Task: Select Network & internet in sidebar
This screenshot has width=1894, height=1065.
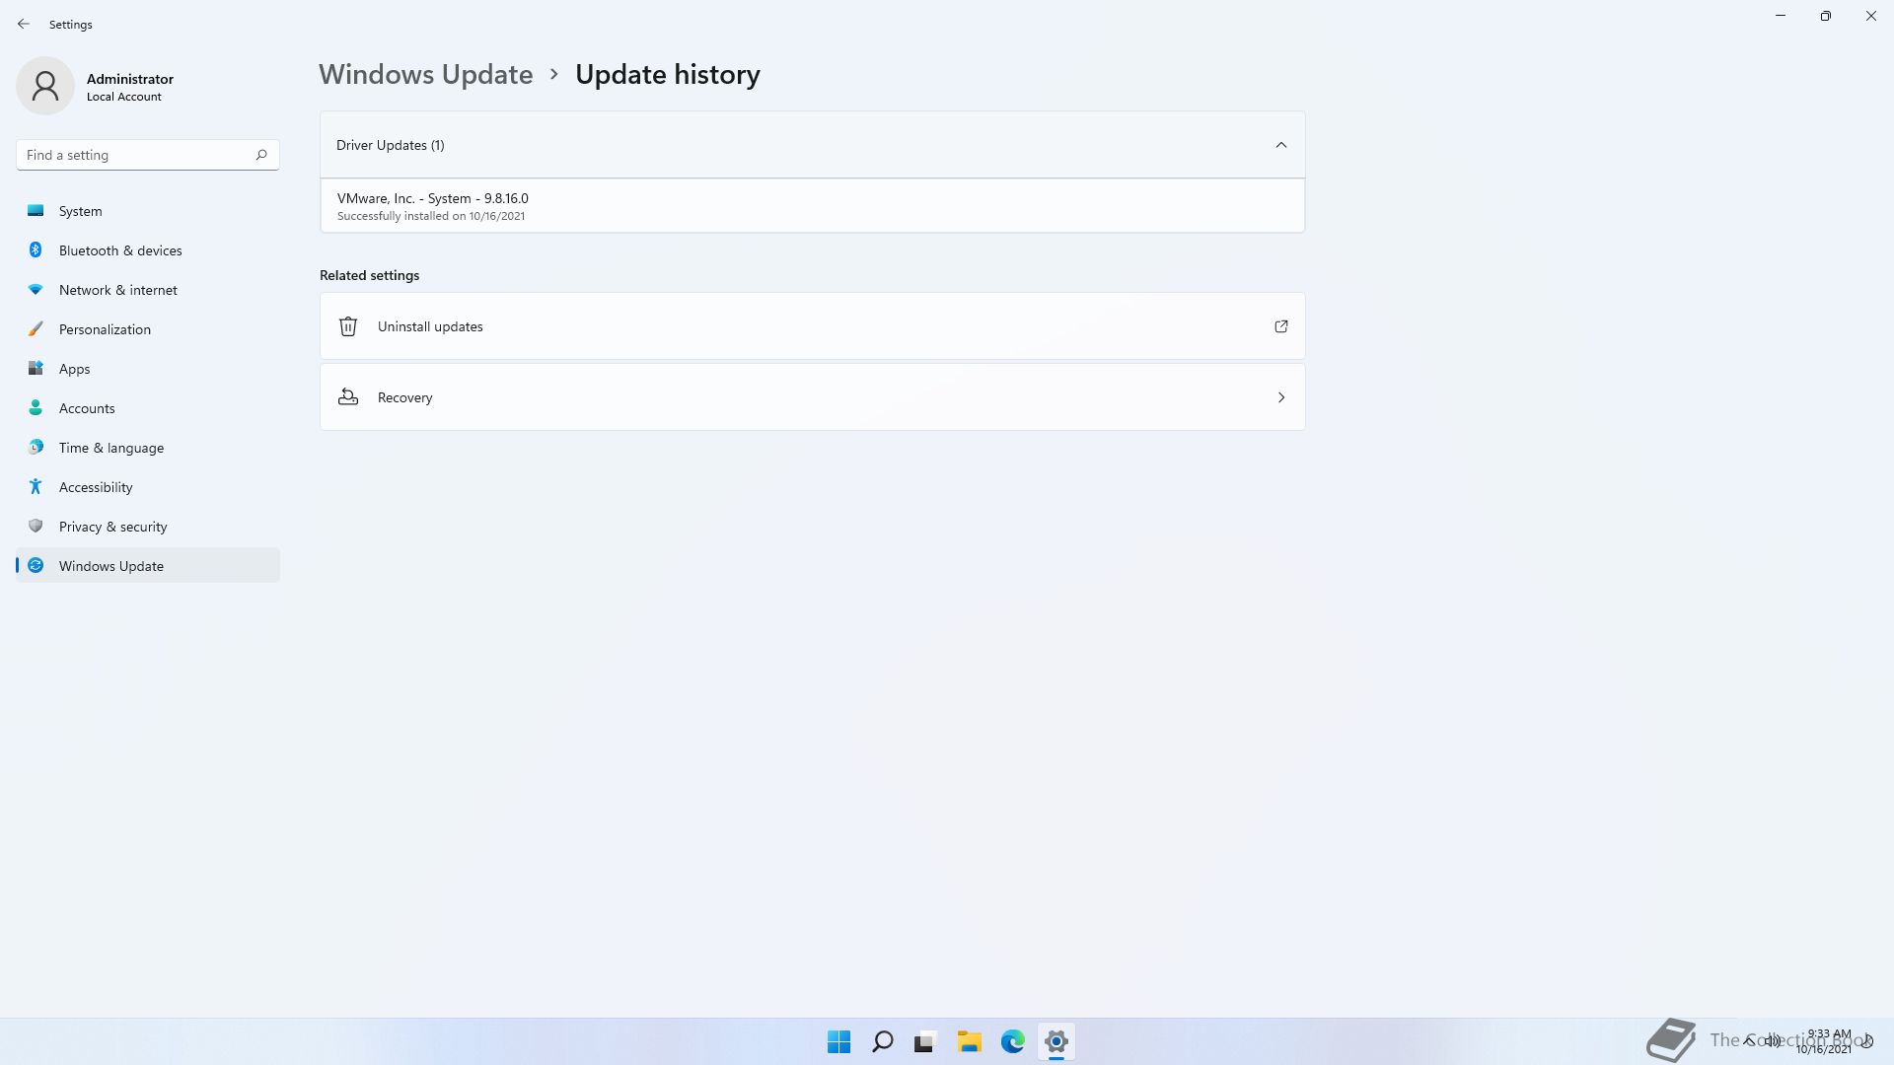Action: click(148, 290)
